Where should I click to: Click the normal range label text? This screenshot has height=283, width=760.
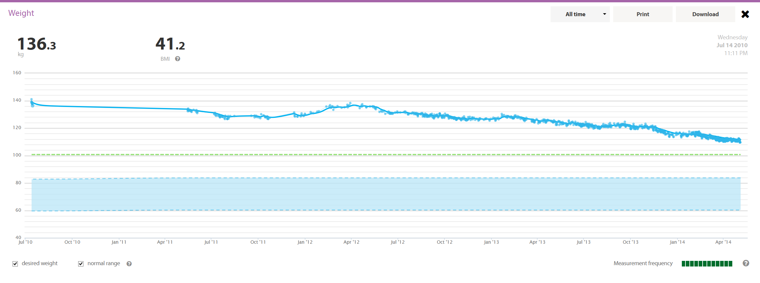tap(104, 263)
